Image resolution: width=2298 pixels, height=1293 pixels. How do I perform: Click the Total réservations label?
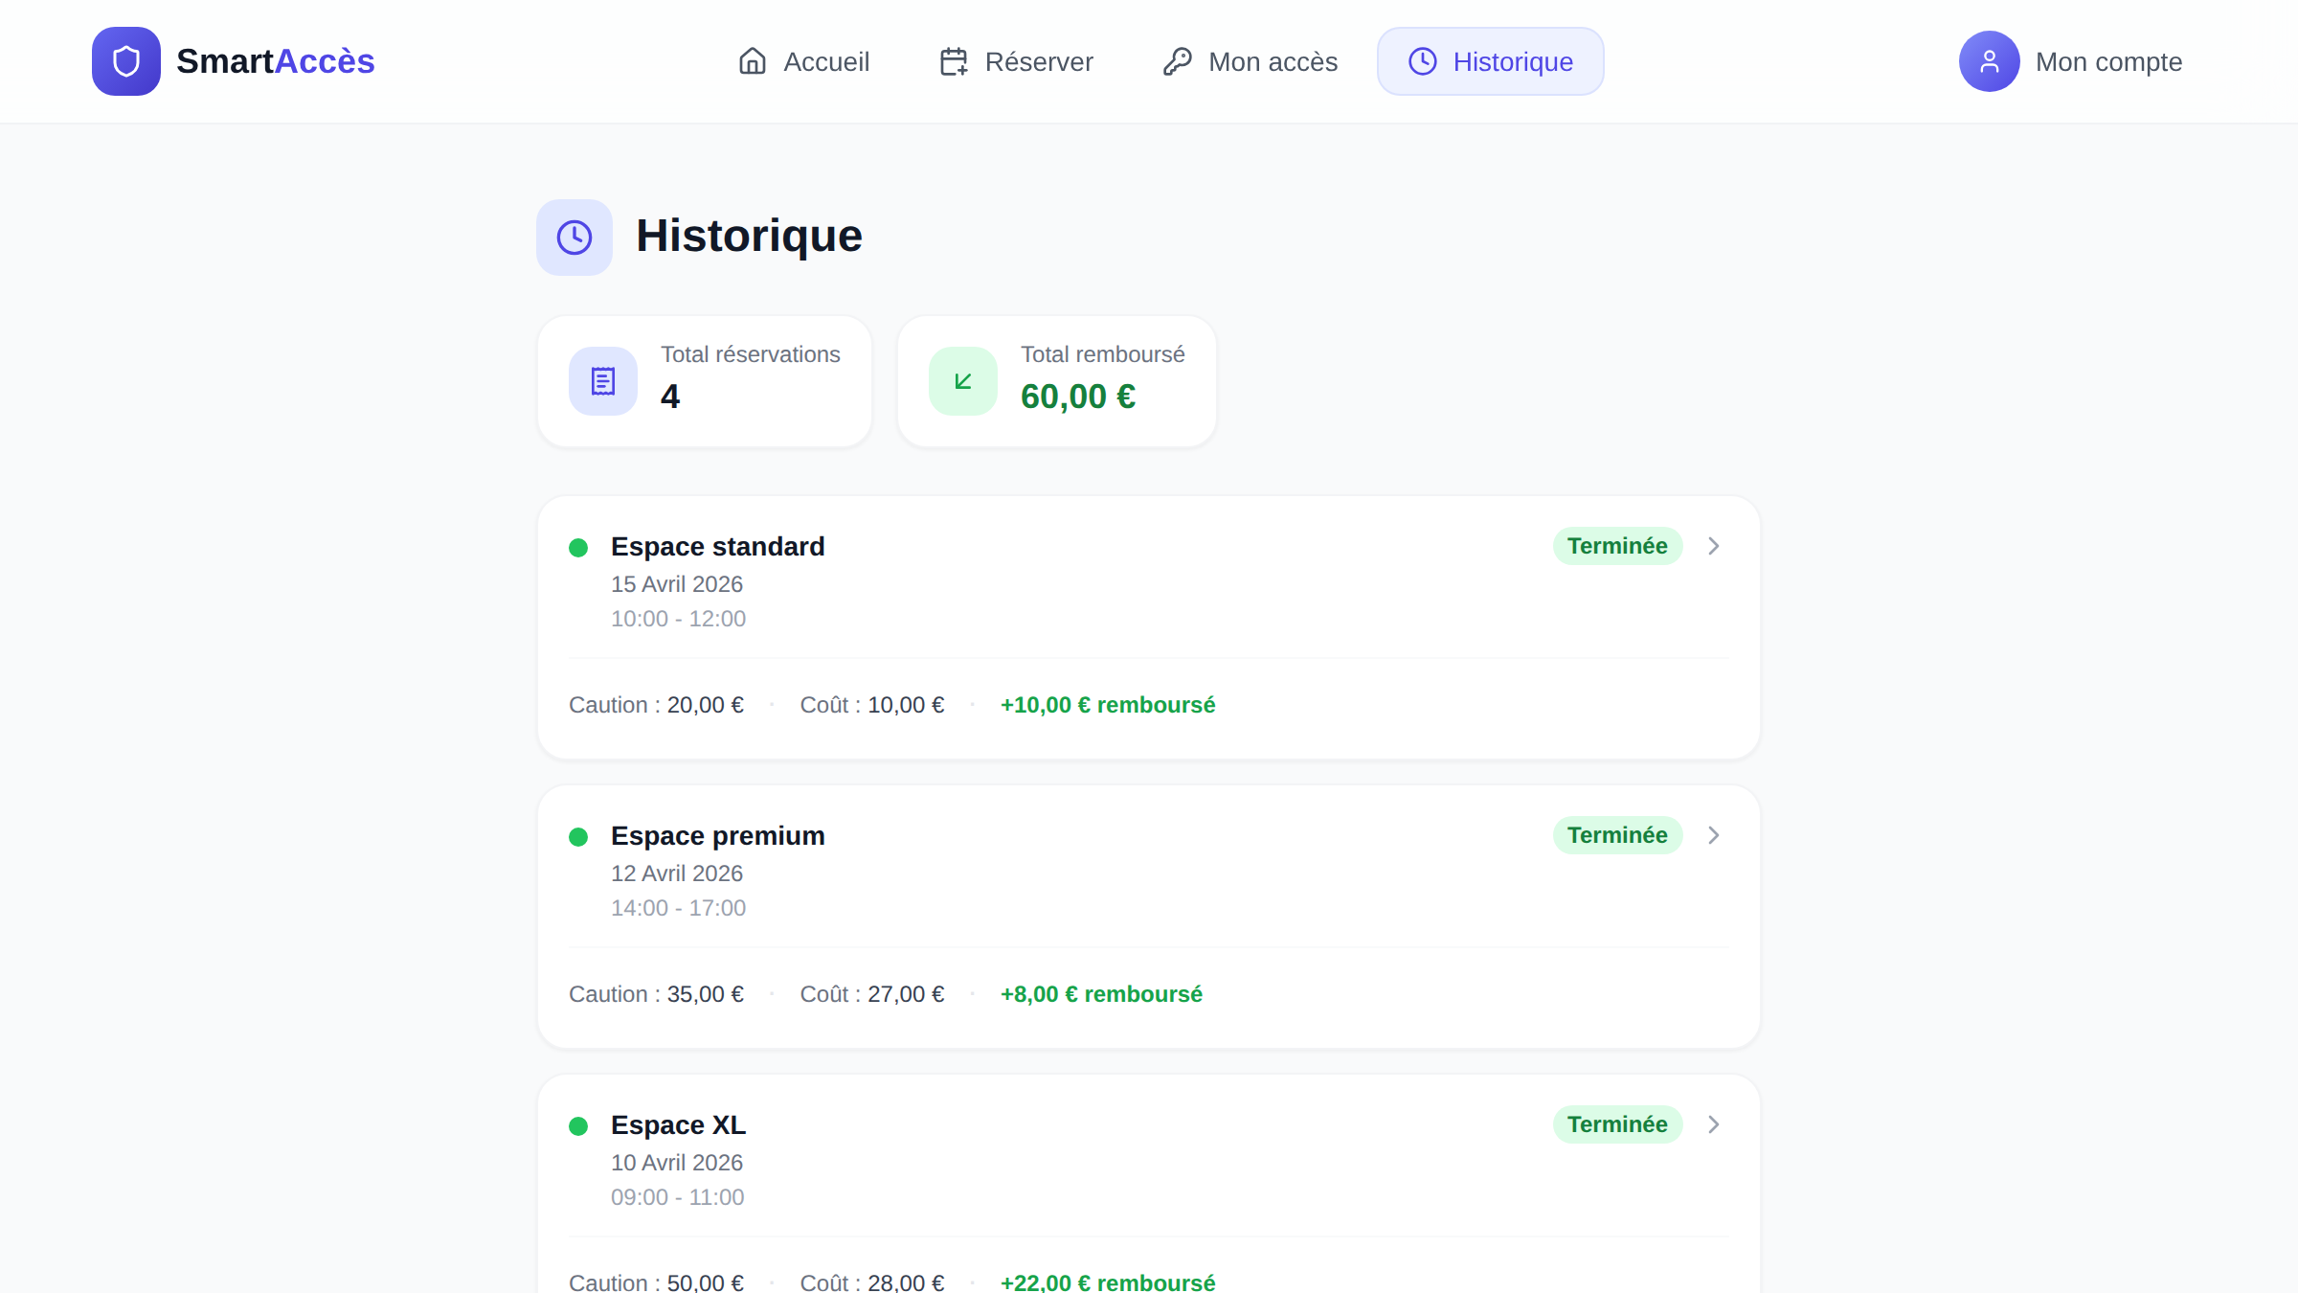751,354
